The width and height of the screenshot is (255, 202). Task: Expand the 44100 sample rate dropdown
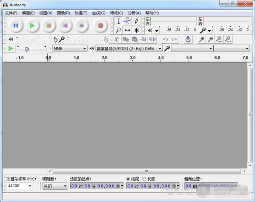click(x=19, y=186)
